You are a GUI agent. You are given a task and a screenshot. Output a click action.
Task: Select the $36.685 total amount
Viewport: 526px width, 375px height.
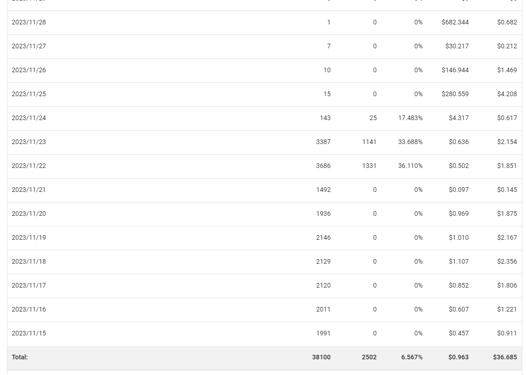(505, 357)
